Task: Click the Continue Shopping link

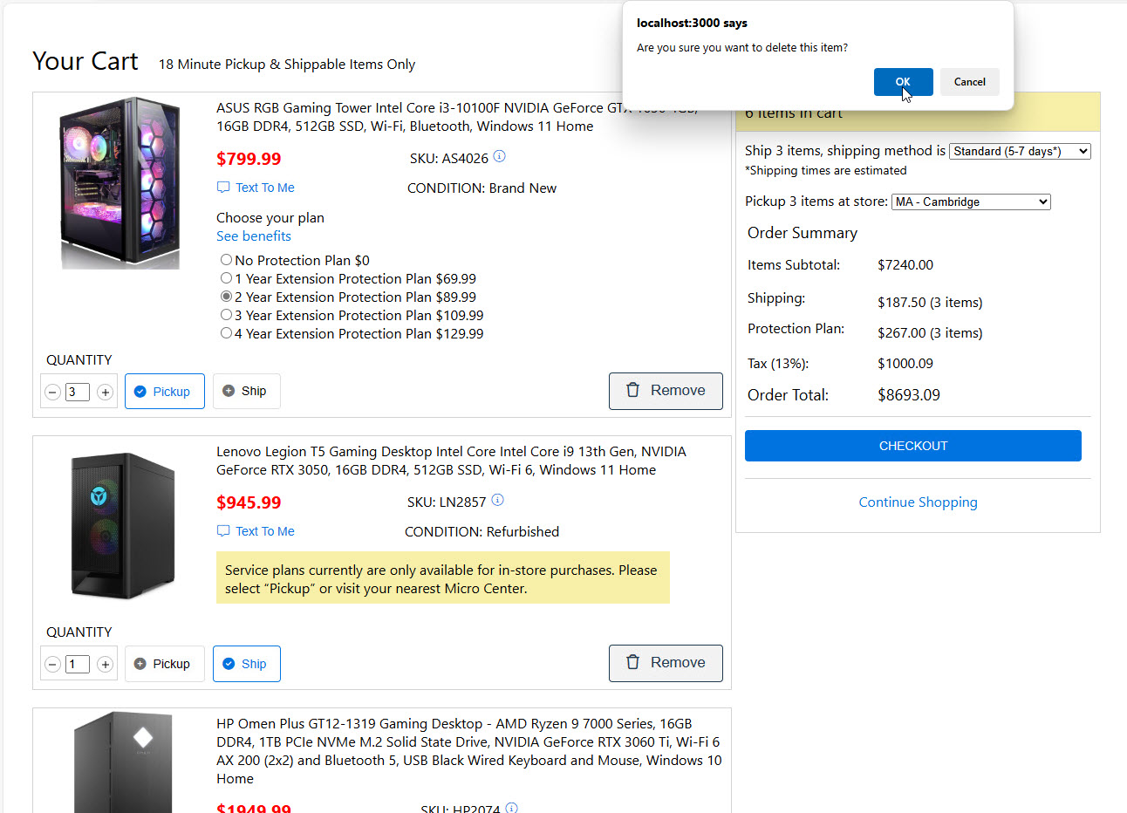Action: pyautogui.click(x=918, y=502)
